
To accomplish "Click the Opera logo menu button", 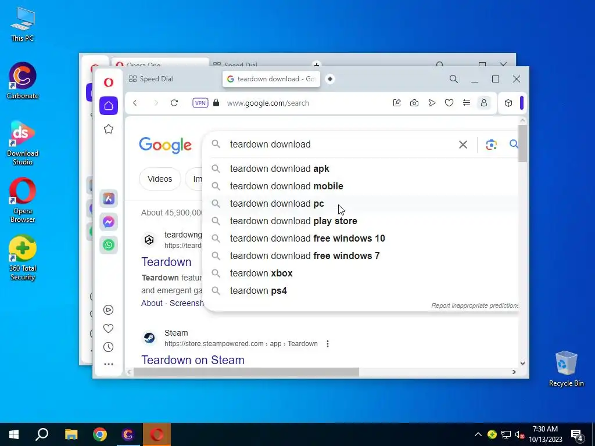I will (109, 82).
